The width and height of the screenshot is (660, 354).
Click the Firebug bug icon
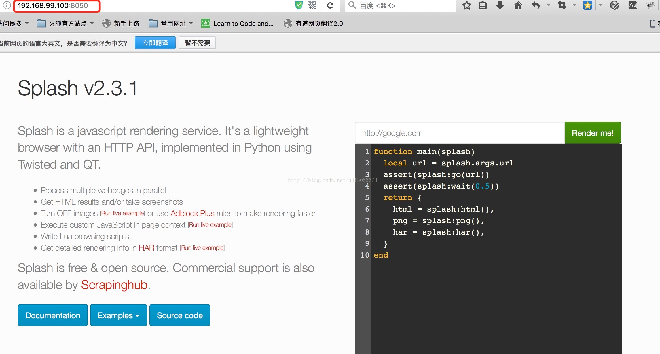tap(650, 5)
